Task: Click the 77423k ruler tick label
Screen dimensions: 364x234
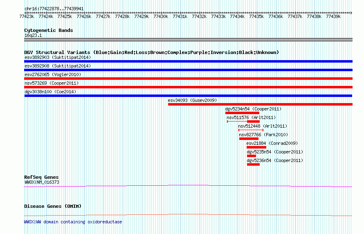Action: 27,17
